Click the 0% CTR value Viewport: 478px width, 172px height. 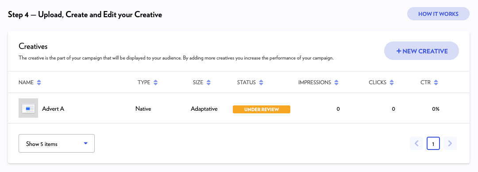click(436, 109)
